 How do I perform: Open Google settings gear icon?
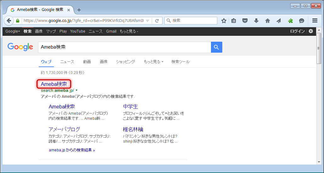coord(311,31)
